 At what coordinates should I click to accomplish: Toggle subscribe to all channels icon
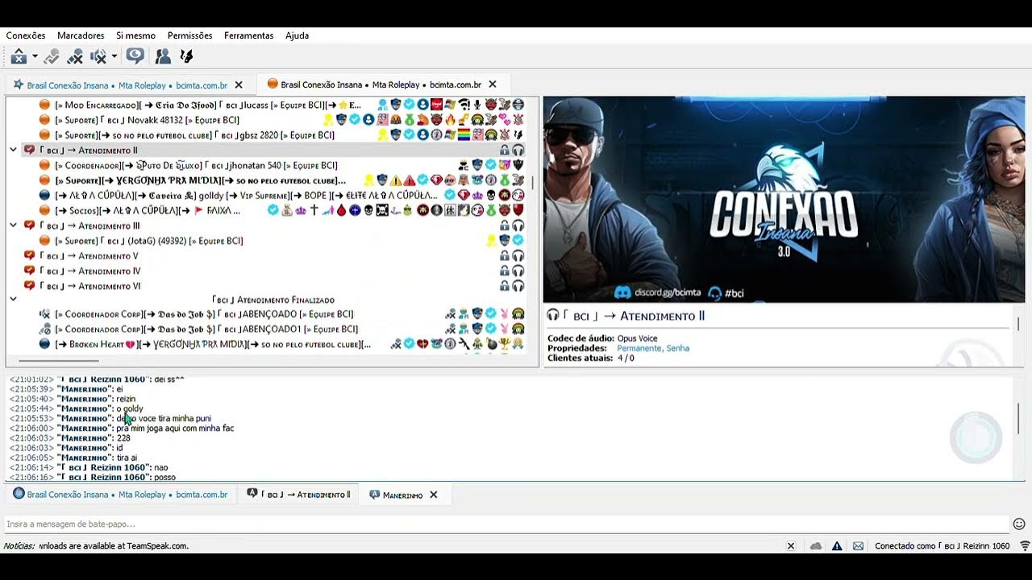point(135,56)
